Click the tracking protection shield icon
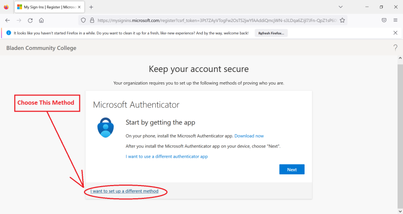This screenshot has width=403, height=214. (84, 21)
